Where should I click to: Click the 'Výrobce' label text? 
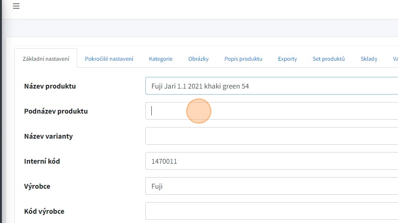pos(37,186)
